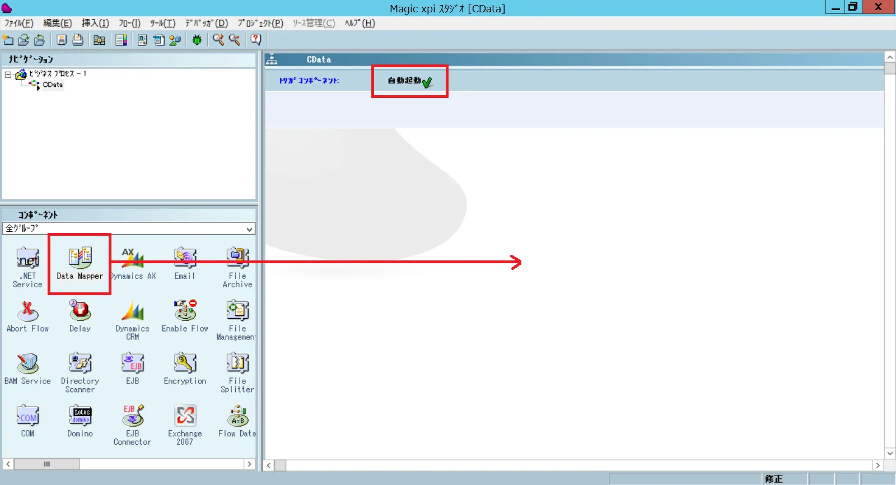896x485 pixels.
Task: Collapse the ビジネスプロセス tree node
Action: pos(8,74)
